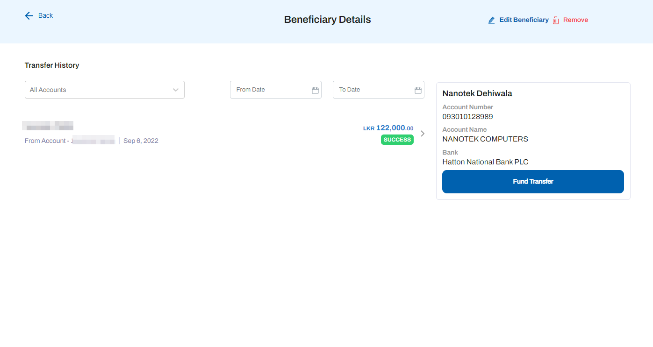Open the All Accounts dropdown

(105, 90)
